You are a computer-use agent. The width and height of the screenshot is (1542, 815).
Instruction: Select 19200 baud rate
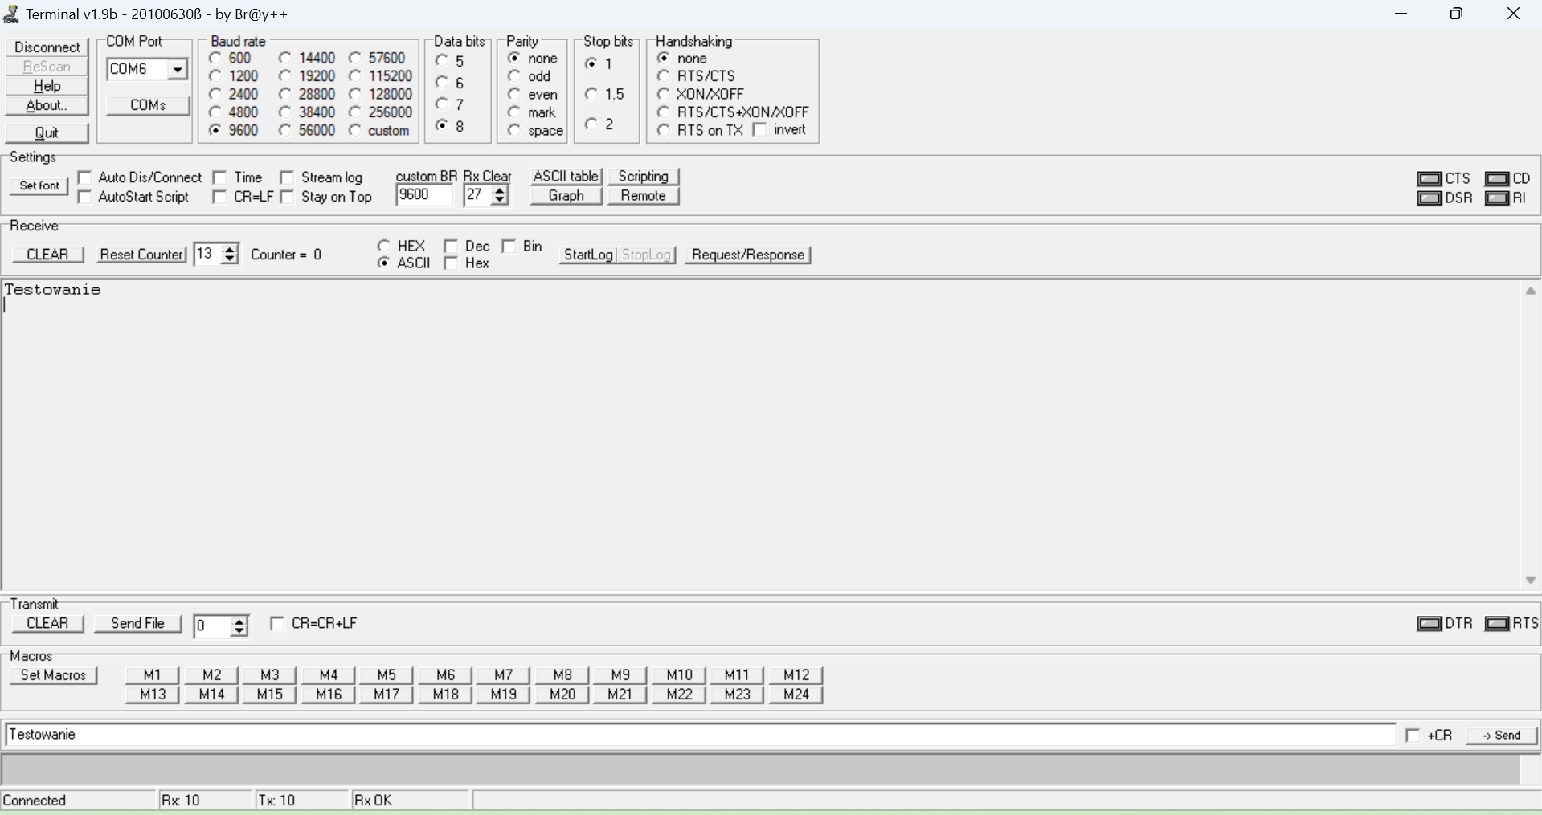tap(285, 75)
